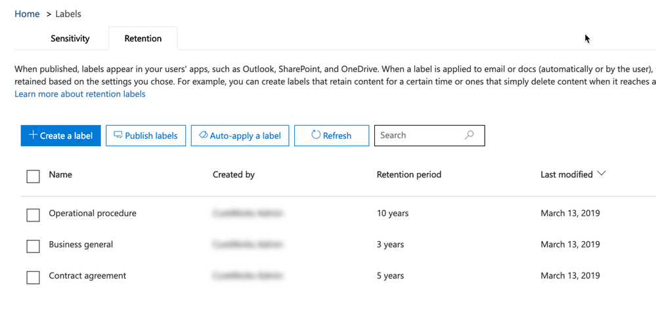Open Learn more about retention labels link
This screenshot has height=310, width=656.
point(80,94)
